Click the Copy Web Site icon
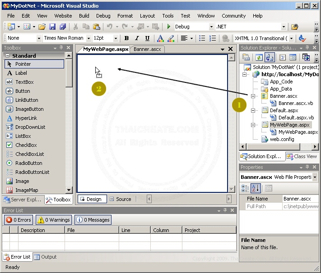This screenshot has height=273, width=321. click(x=306, y=58)
